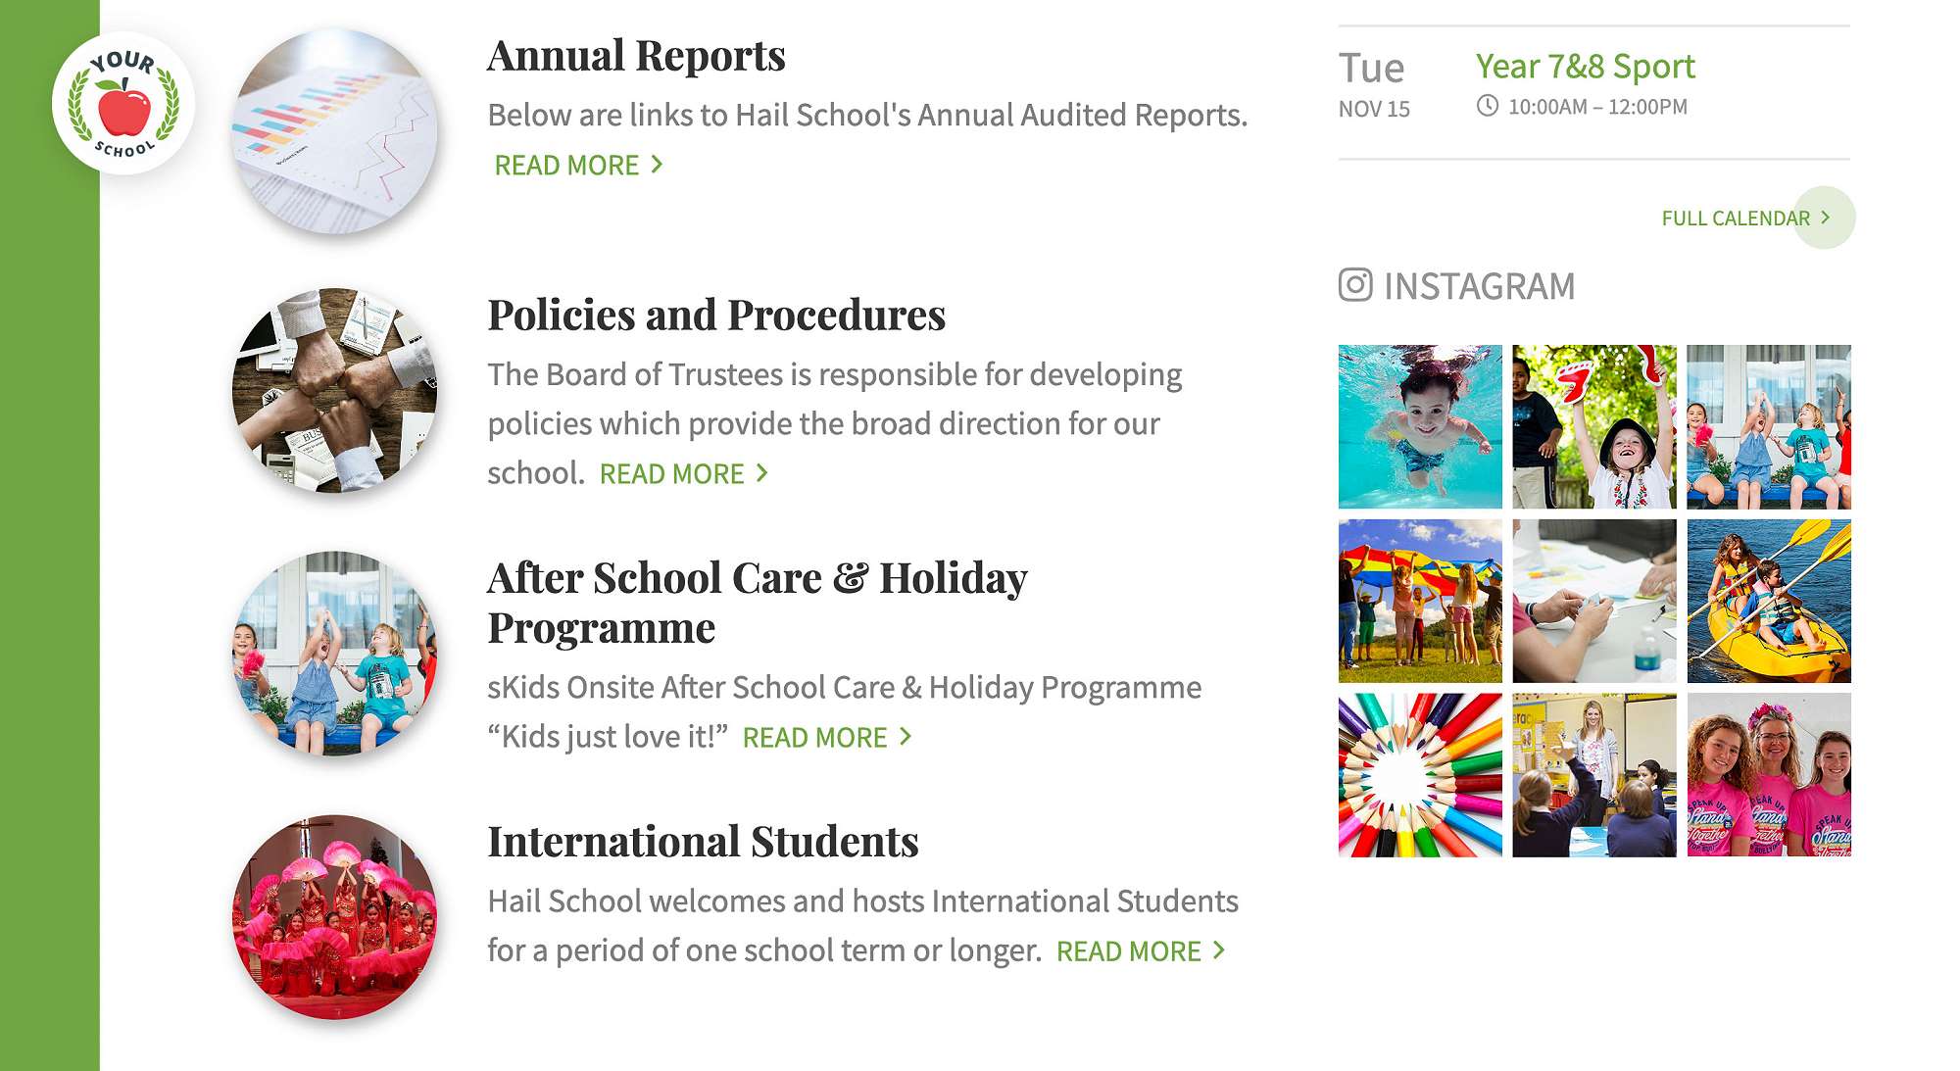Open the Year 7&8 Sport event
This screenshot has width=1960, height=1071.
[1585, 67]
